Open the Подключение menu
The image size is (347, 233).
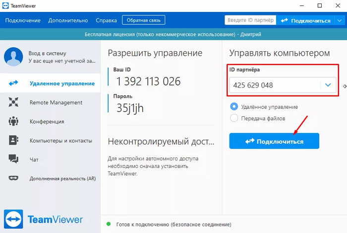[23, 20]
